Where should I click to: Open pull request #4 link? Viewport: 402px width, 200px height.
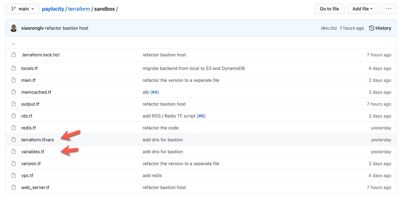click(x=155, y=92)
